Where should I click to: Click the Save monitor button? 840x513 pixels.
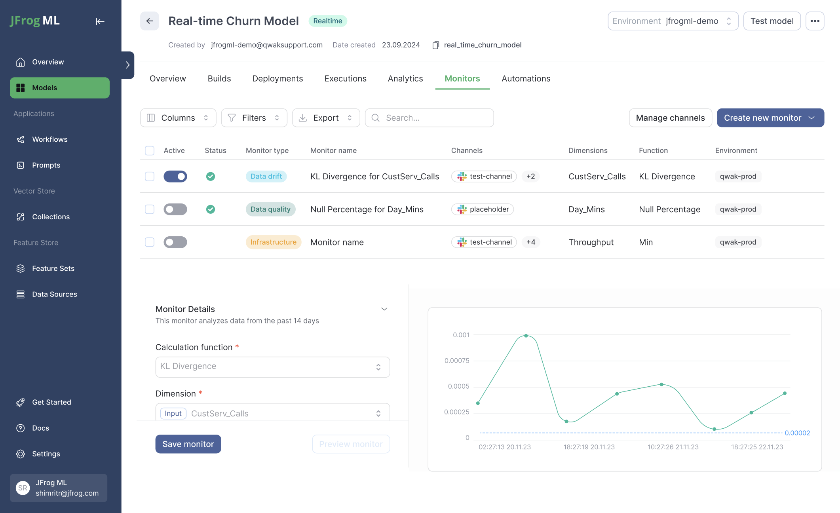pos(188,444)
